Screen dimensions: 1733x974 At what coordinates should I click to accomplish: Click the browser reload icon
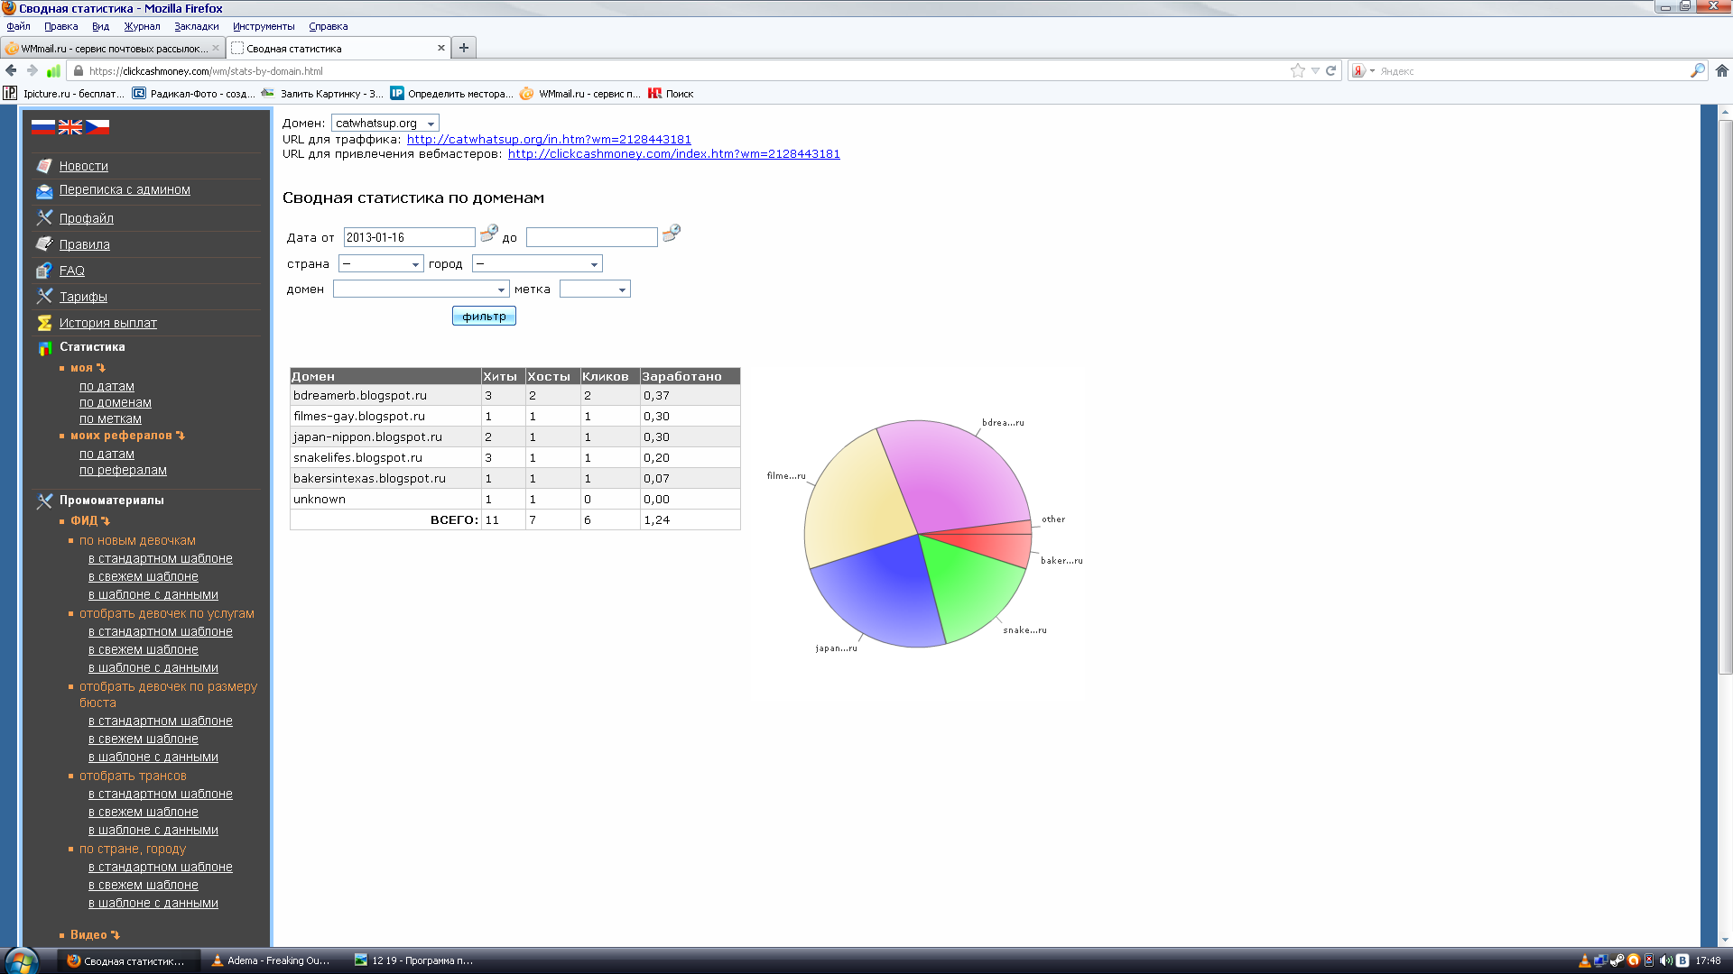(1330, 70)
